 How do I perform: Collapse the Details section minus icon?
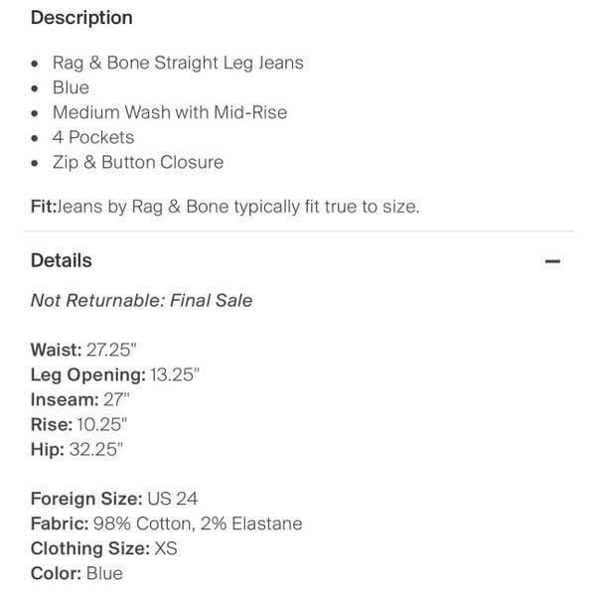[x=552, y=261]
